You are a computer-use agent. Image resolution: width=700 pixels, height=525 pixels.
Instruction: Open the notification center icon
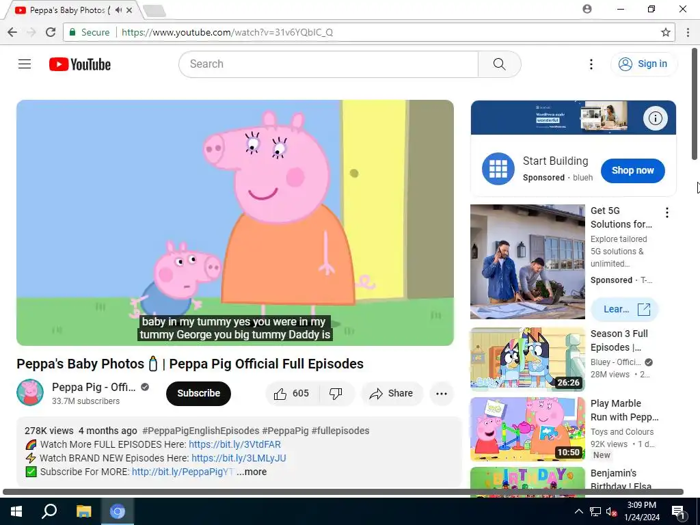(678, 512)
